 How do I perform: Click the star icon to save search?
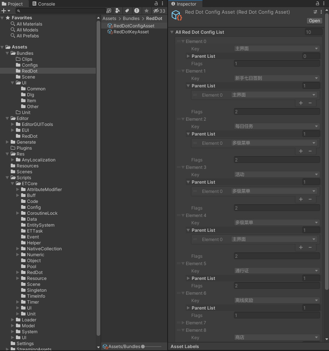(147, 11)
